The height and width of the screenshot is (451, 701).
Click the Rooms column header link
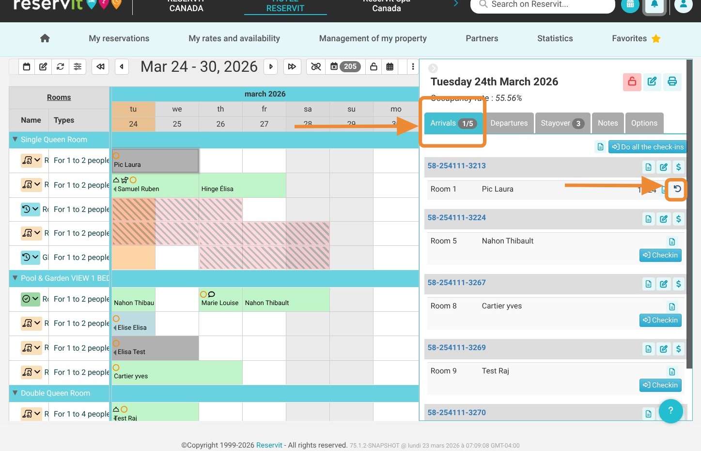[59, 97]
